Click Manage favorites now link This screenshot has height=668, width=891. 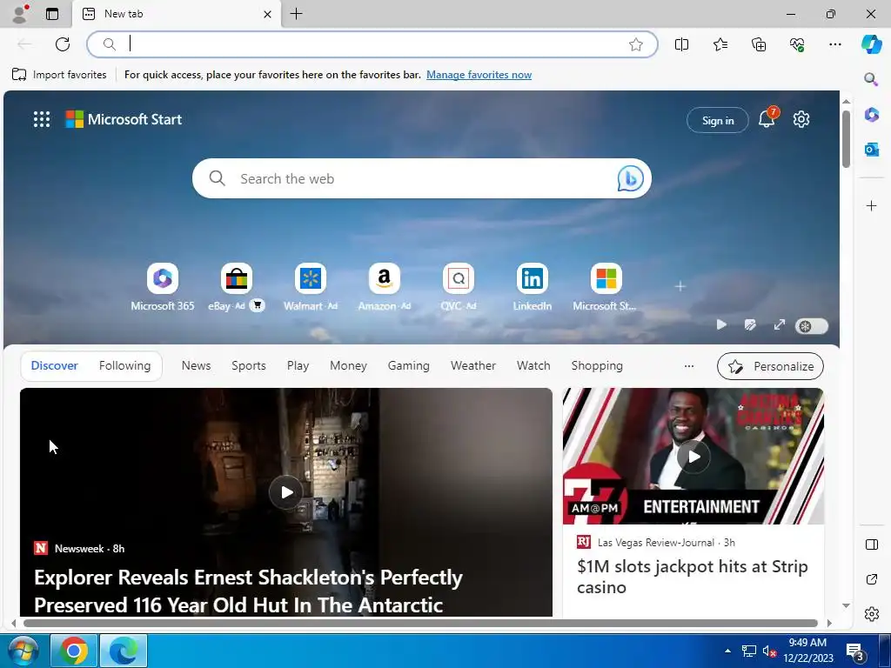(479, 75)
